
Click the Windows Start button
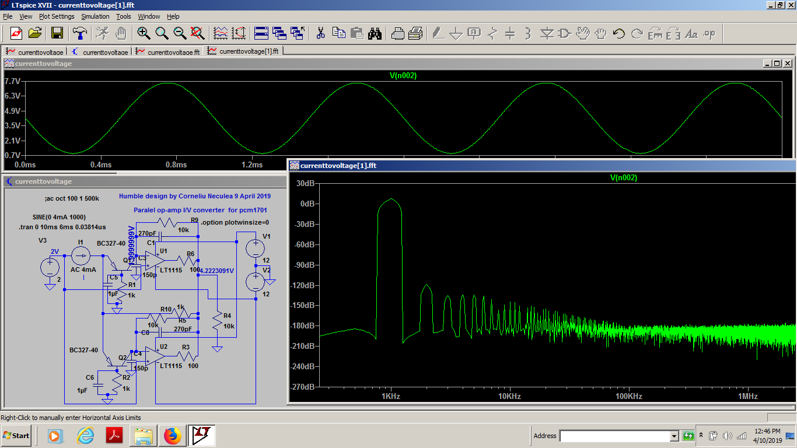point(16,436)
